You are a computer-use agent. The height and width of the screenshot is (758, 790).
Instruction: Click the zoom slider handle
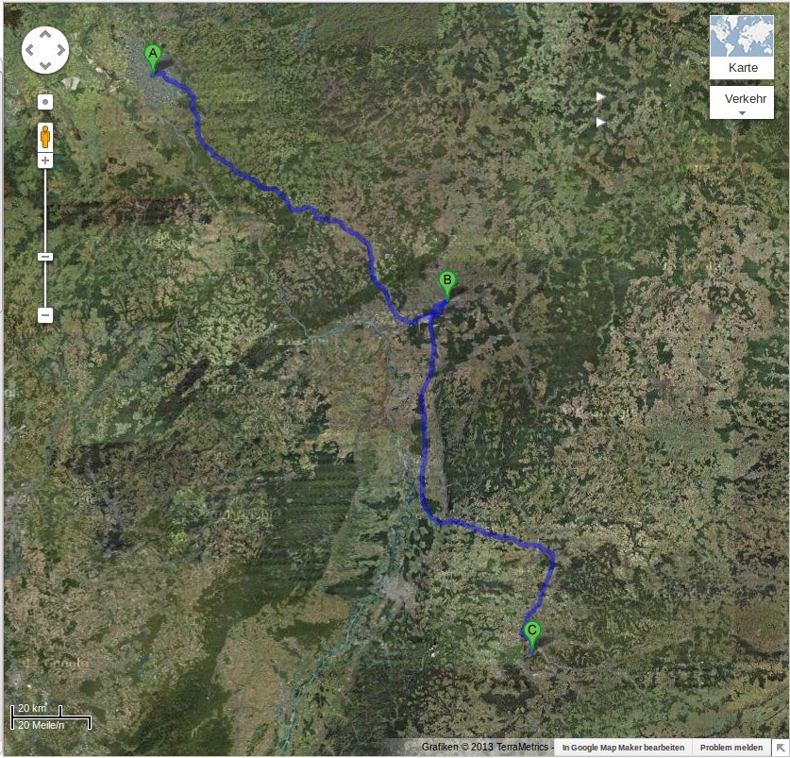(45, 257)
